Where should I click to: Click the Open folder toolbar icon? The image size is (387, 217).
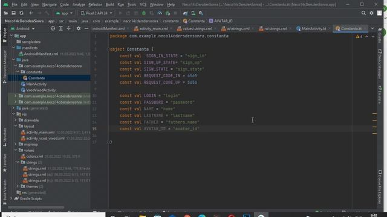(5, 13)
